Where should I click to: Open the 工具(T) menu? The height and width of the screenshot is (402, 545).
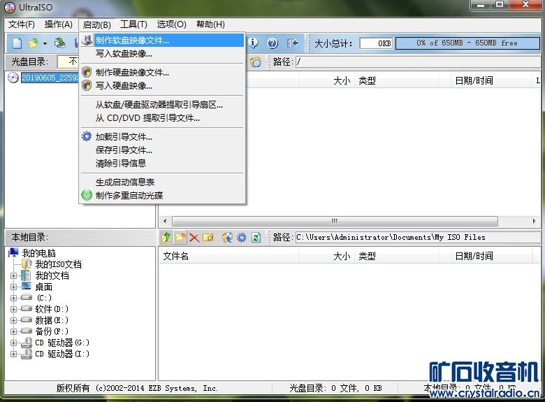tap(134, 24)
